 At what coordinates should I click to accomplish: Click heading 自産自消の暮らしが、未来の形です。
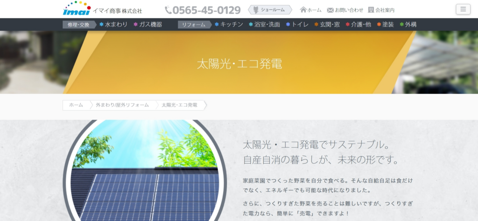coord(321,160)
